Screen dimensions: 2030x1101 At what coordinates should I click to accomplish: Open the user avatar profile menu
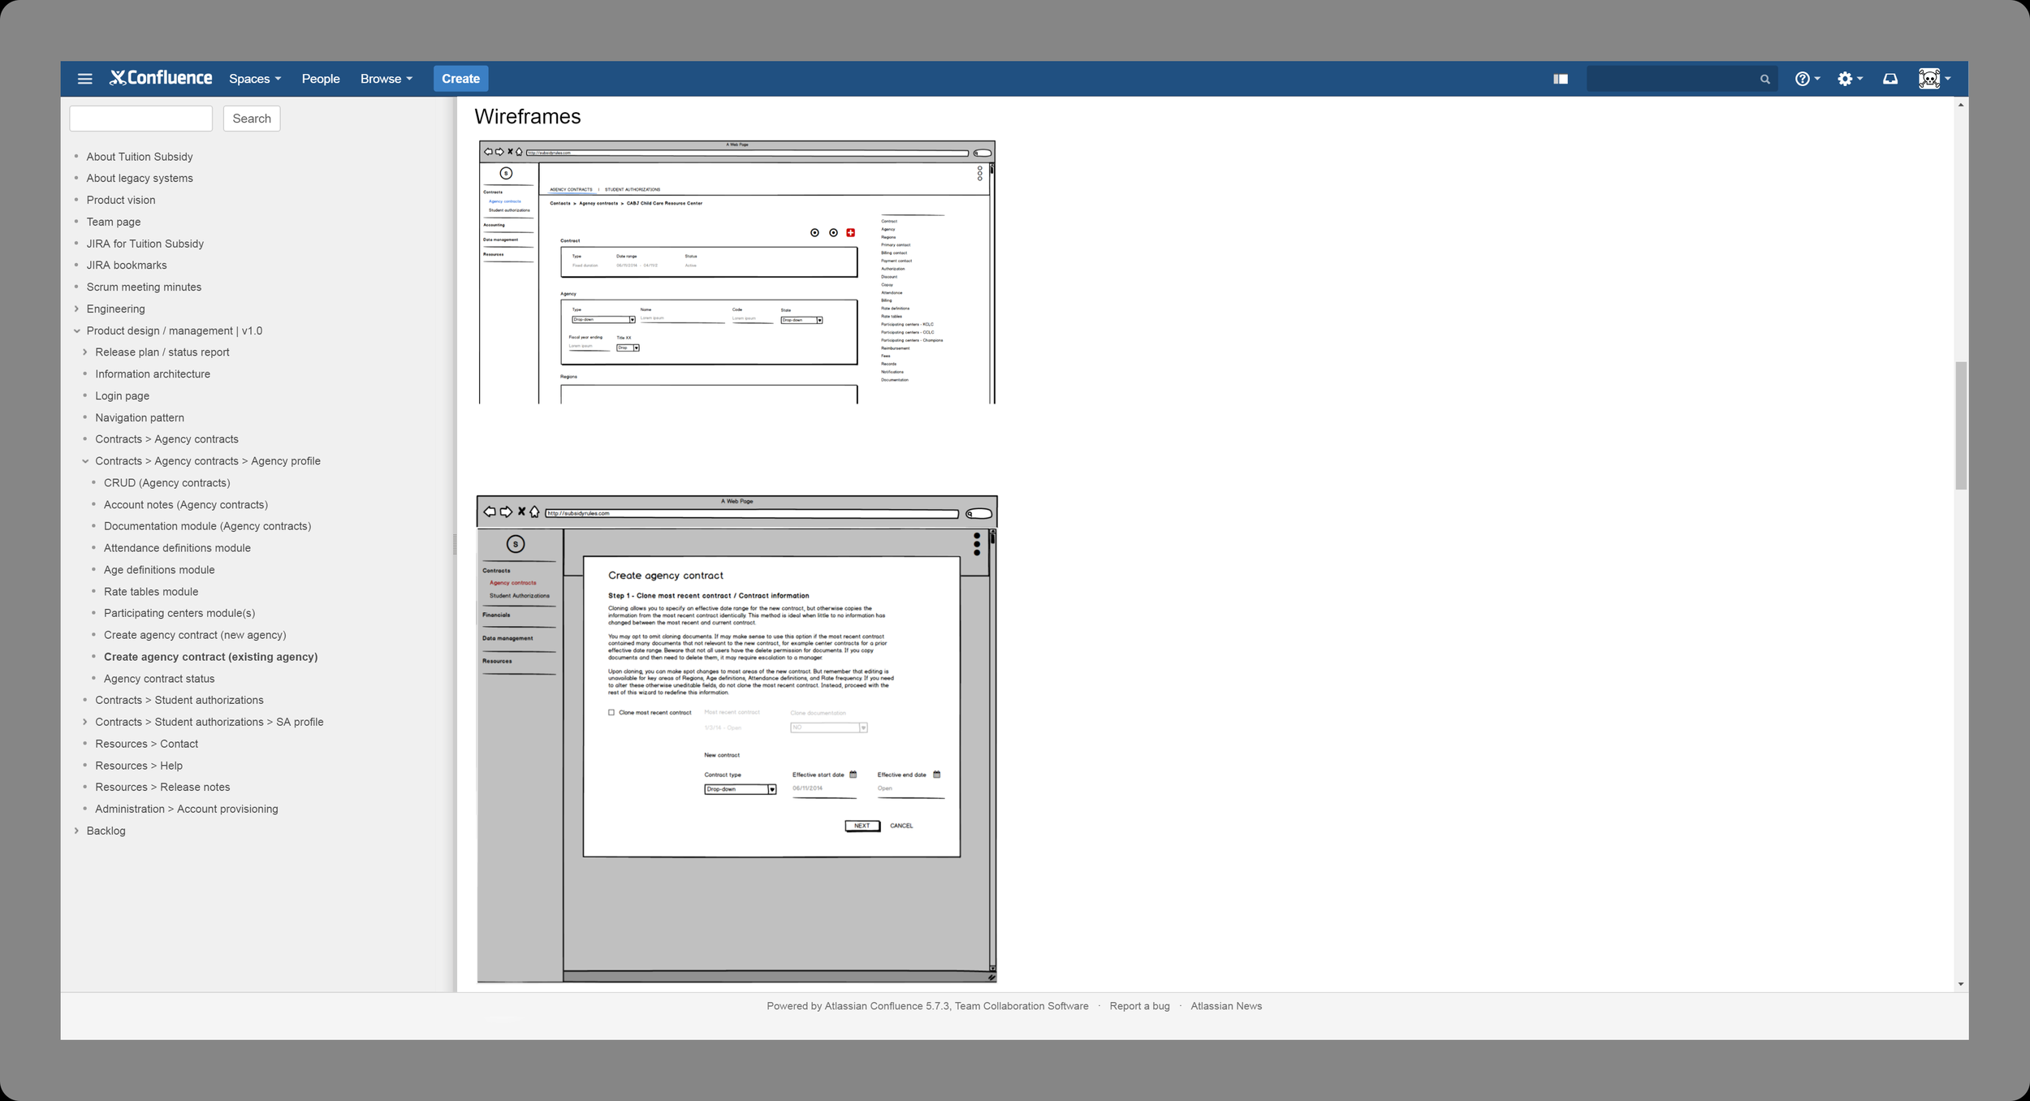point(1934,79)
